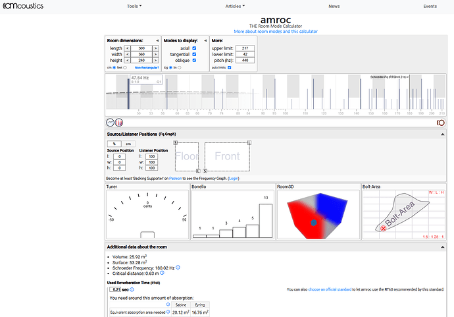
Task: Click the amcoustics emblem beside graph toolbar
Action: [x=440, y=123]
